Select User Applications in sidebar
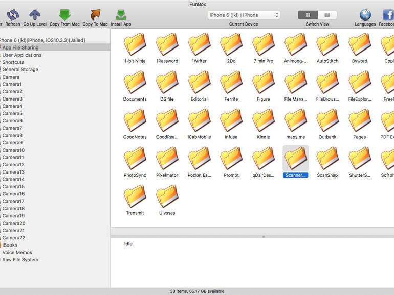 point(22,55)
